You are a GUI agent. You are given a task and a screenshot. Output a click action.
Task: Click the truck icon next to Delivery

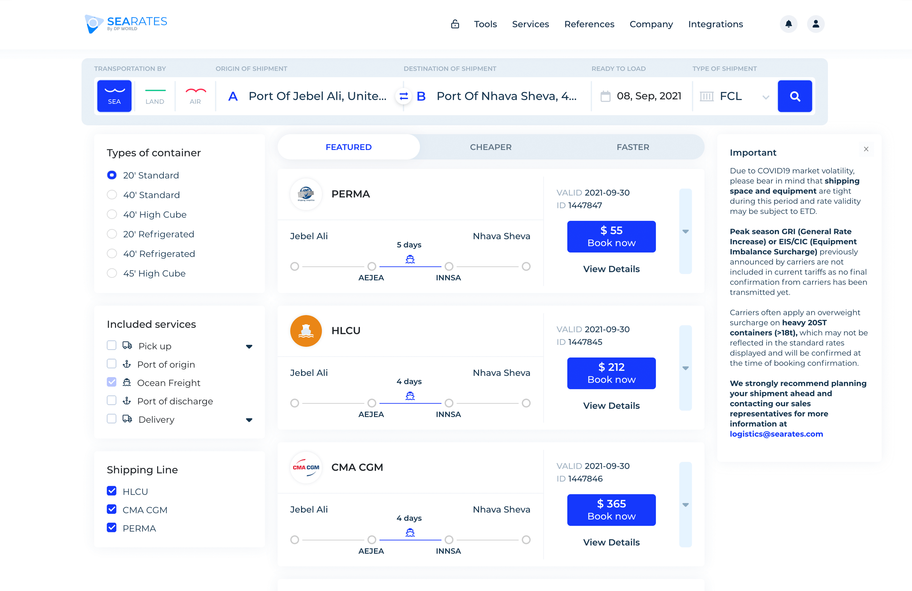(x=127, y=419)
